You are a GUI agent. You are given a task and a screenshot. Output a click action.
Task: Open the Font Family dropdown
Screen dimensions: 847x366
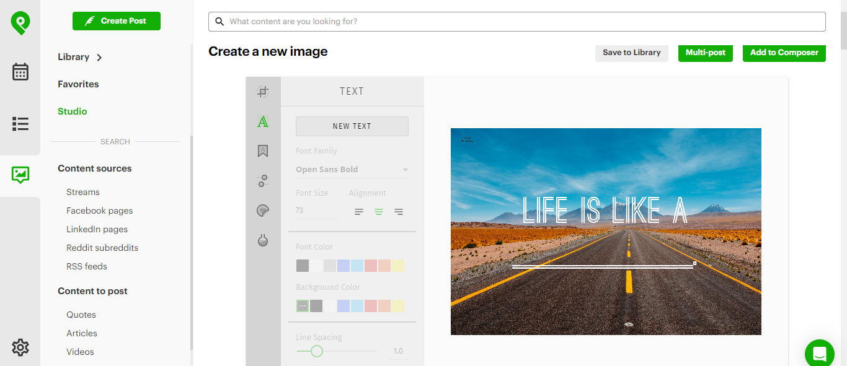coord(352,170)
